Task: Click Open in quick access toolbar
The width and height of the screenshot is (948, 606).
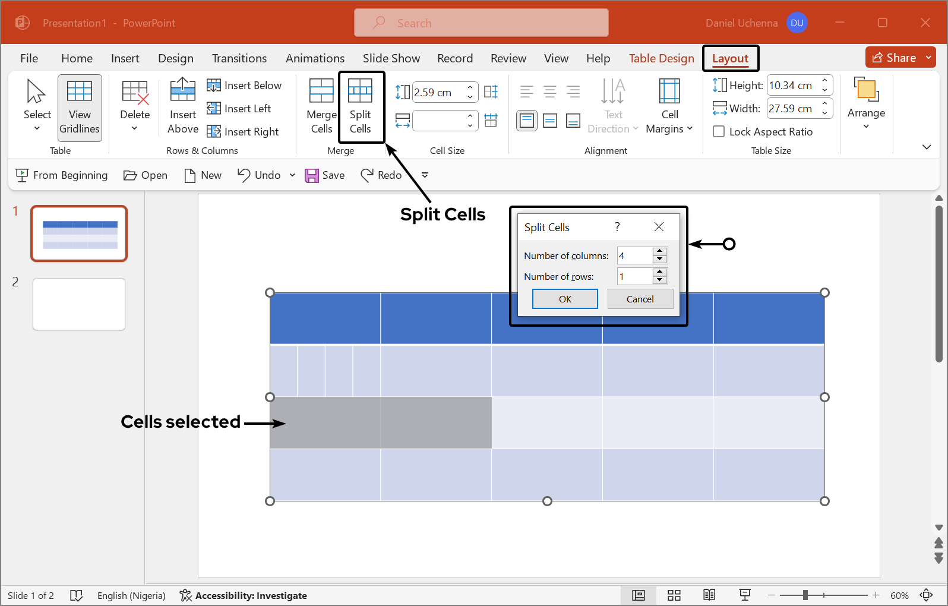Action: tap(146, 175)
